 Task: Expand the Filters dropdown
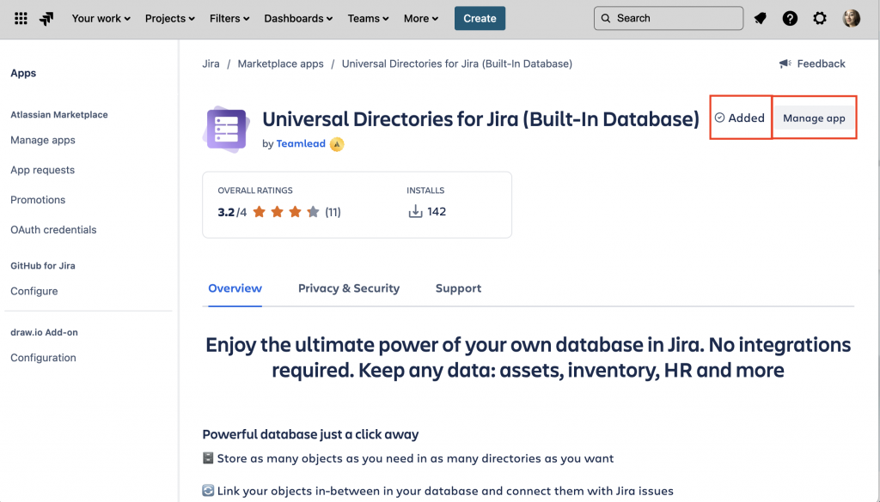tap(229, 19)
